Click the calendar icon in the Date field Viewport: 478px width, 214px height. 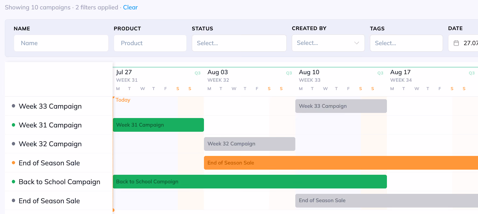coord(456,43)
